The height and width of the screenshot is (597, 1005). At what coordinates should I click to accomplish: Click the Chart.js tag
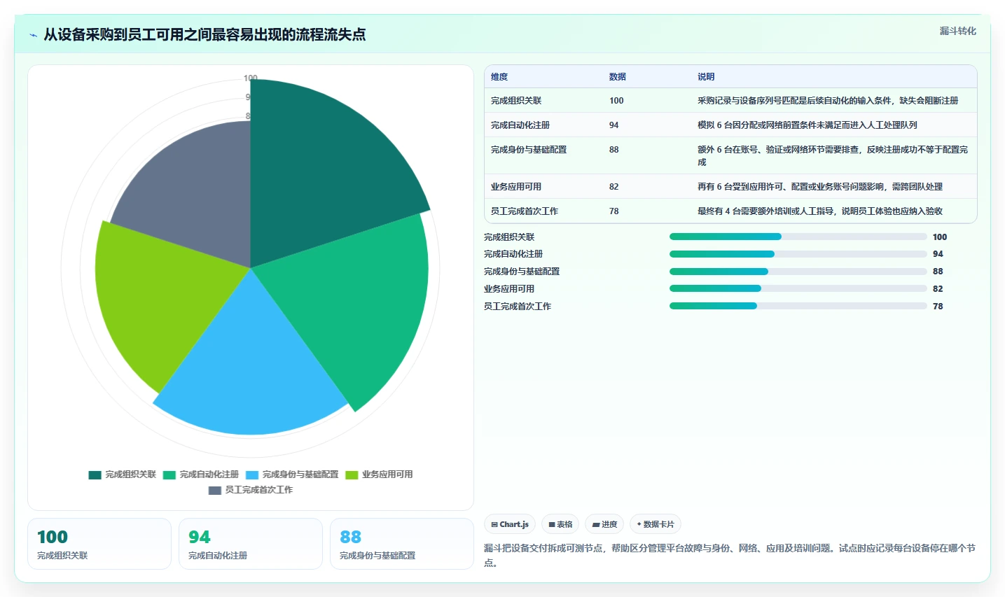[x=510, y=524]
